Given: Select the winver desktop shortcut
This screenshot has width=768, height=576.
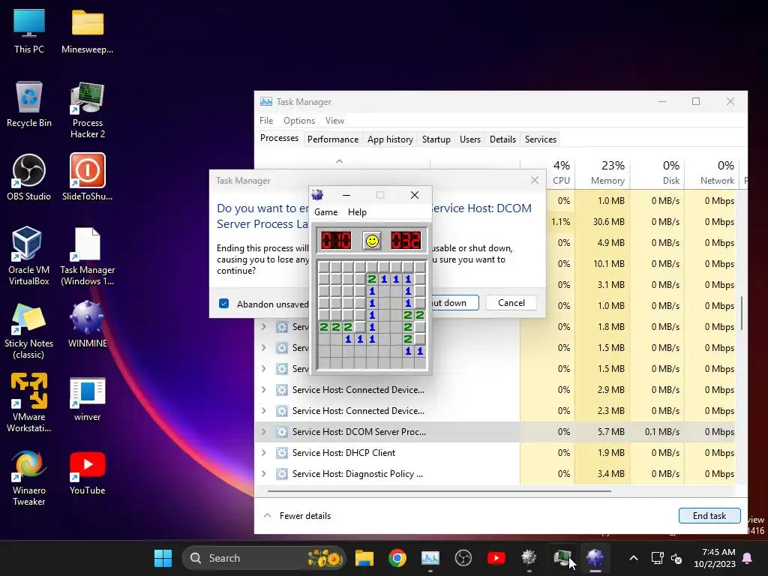Looking at the screenshot, I should [x=87, y=399].
